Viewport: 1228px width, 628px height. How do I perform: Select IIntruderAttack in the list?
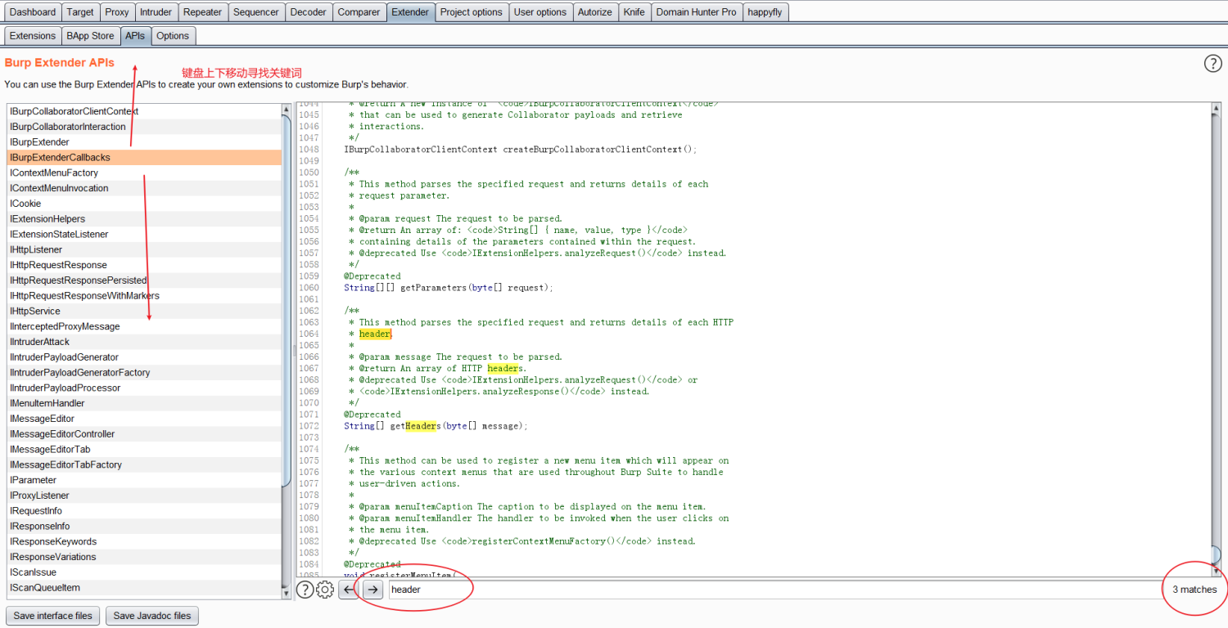point(144,342)
